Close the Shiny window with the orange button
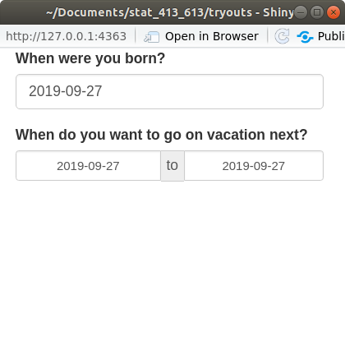Viewport: 345px width, 350px height. pos(333,12)
